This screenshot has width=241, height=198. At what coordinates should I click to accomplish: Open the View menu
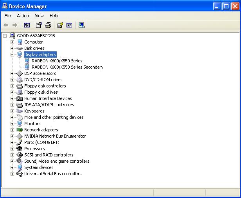coord(39,16)
